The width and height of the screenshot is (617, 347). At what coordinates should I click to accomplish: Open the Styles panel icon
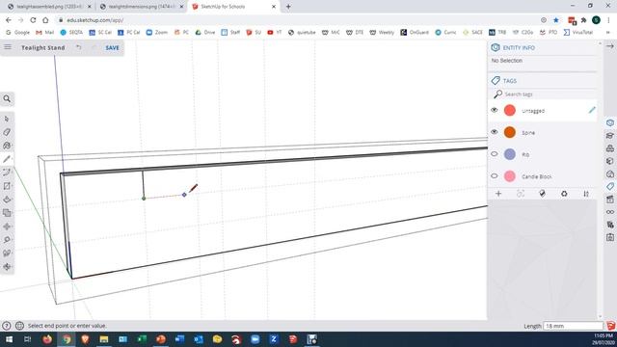pyautogui.click(x=610, y=173)
